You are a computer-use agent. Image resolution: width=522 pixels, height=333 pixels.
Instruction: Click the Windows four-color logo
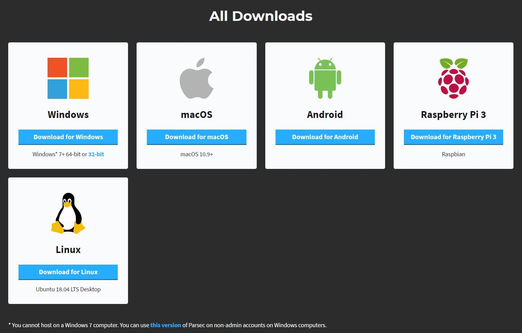point(68,78)
